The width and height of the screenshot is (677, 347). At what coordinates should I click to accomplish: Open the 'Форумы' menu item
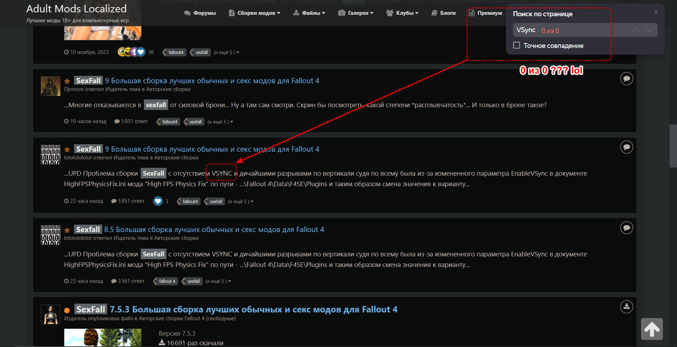[200, 13]
